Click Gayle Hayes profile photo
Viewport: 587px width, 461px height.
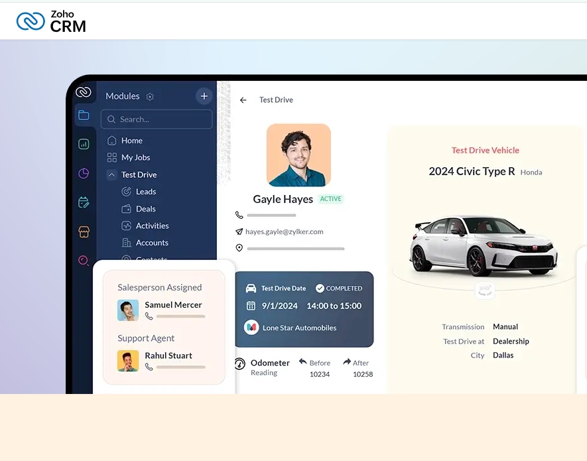[x=298, y=155]
